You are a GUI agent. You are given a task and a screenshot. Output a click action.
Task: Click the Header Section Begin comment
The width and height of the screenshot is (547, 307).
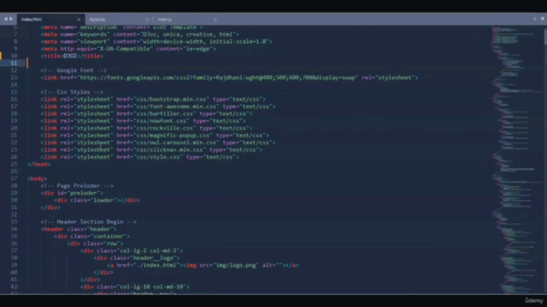pyautogui.click(x=88, y=222)
